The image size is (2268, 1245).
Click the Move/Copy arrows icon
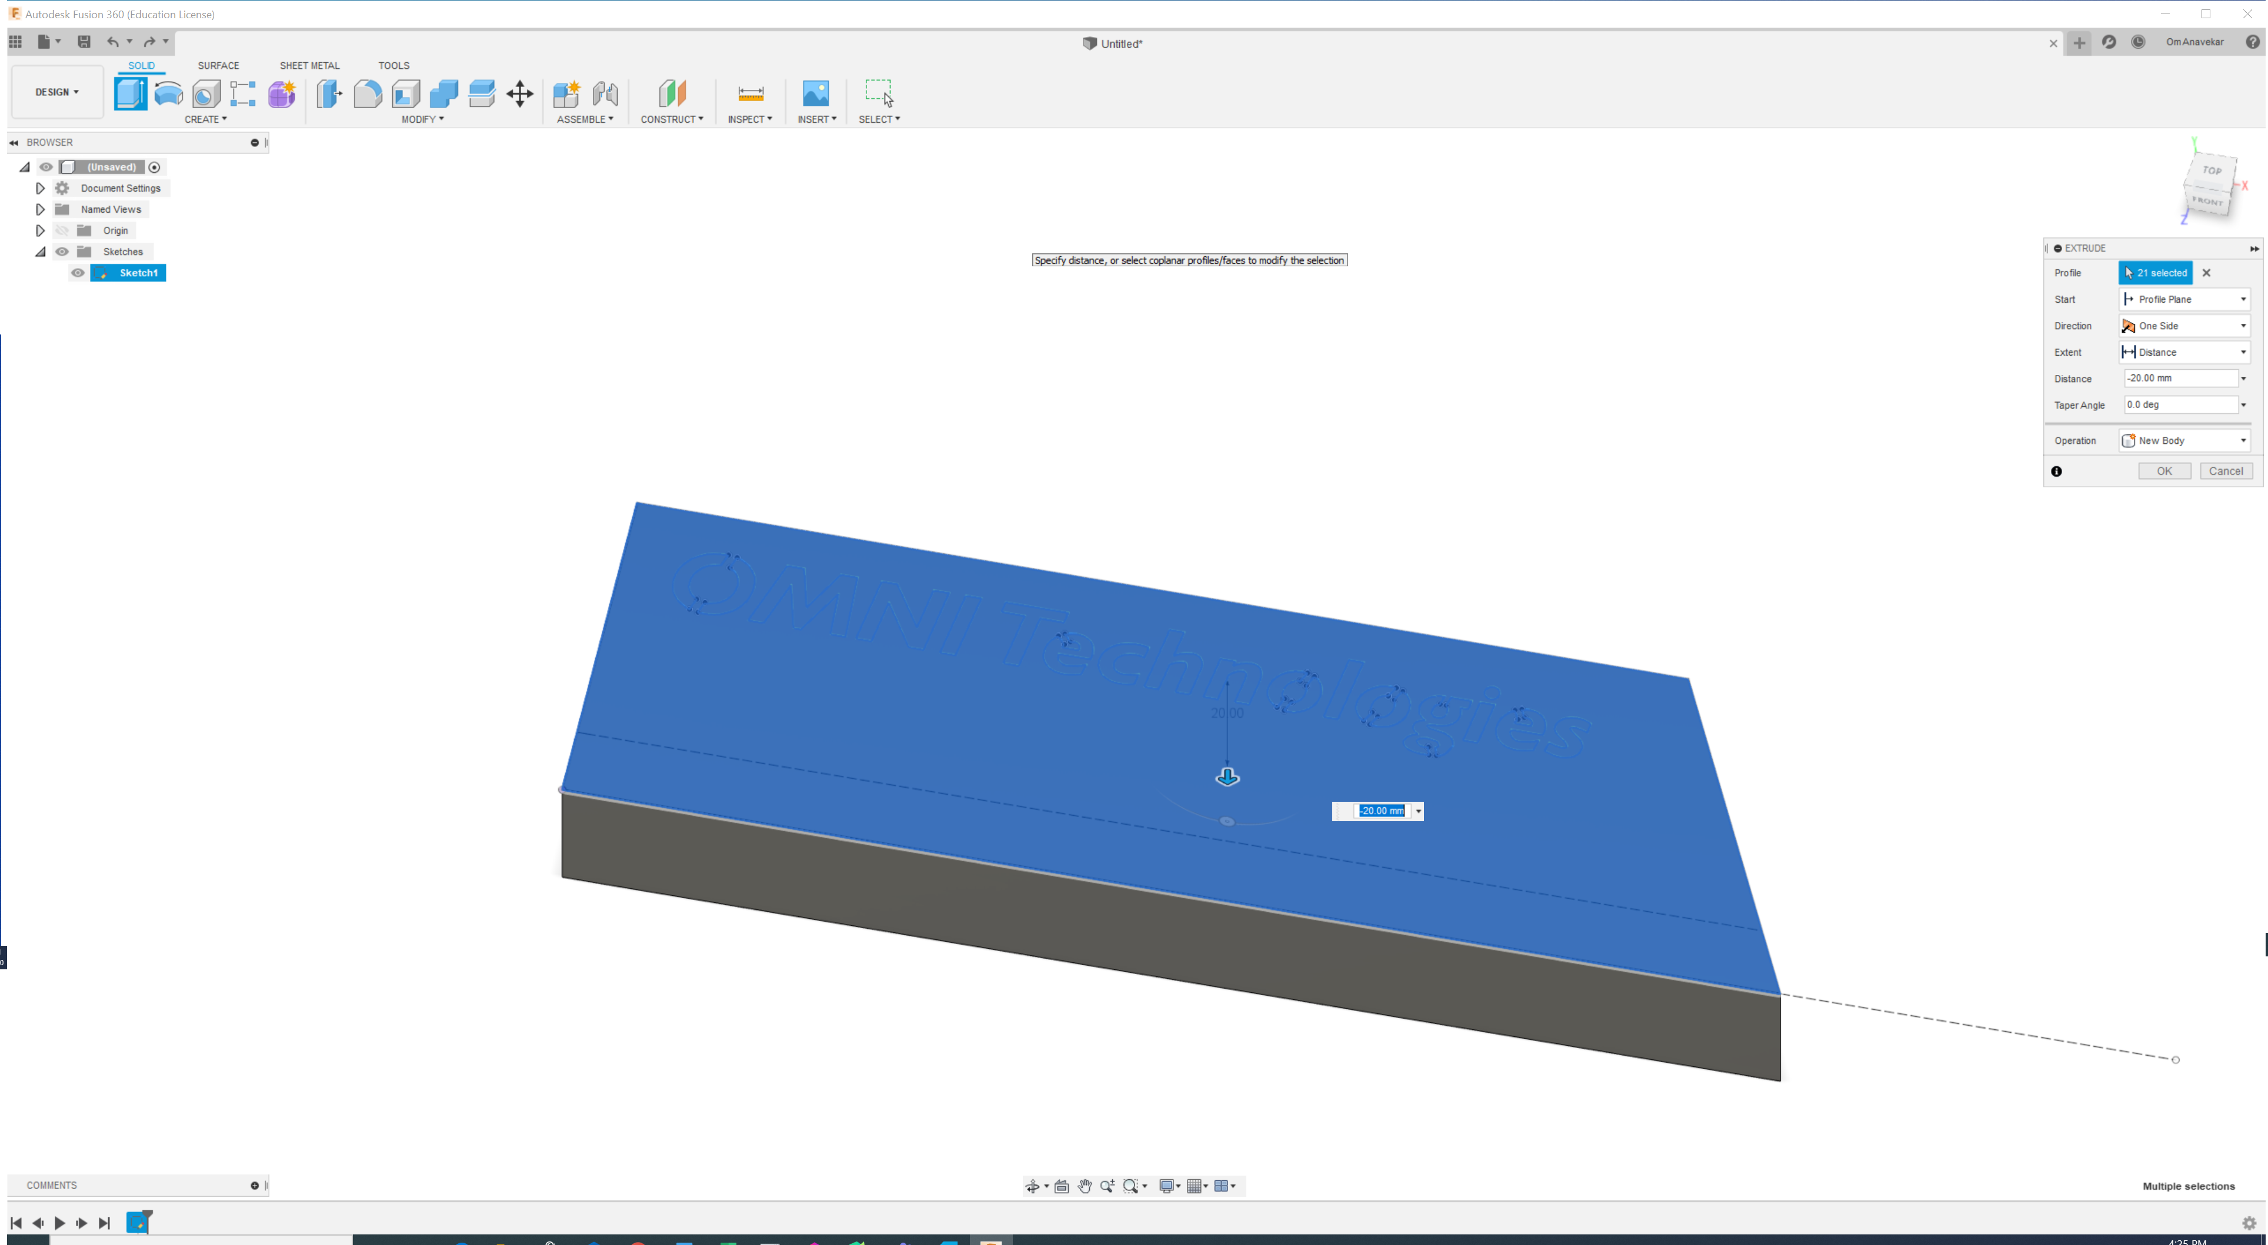(519, 93)
